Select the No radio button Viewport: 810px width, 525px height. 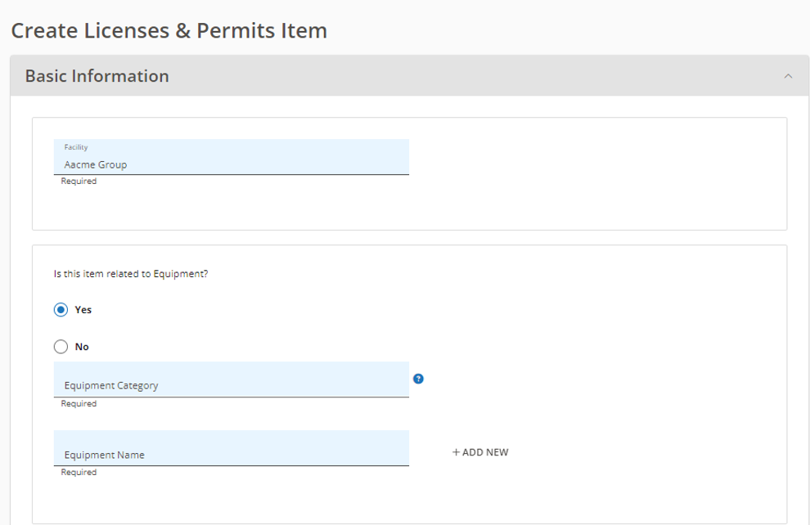61,347
